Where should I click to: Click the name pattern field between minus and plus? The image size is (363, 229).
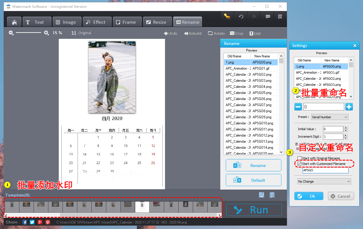click(x=324, y=107)
